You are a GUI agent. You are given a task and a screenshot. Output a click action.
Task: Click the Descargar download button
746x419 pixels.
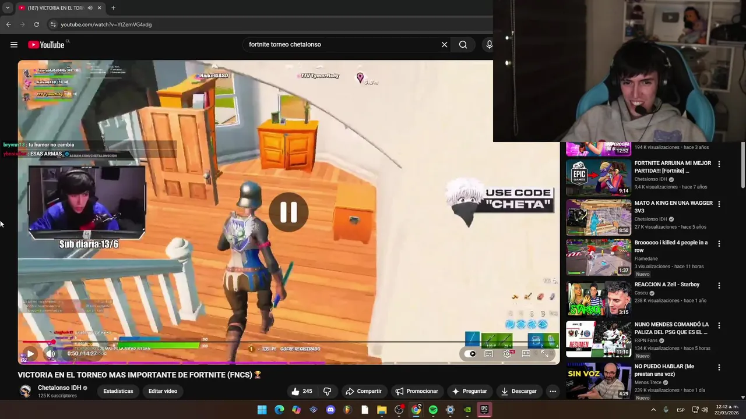pyautogui.click(x=519, y=391)
